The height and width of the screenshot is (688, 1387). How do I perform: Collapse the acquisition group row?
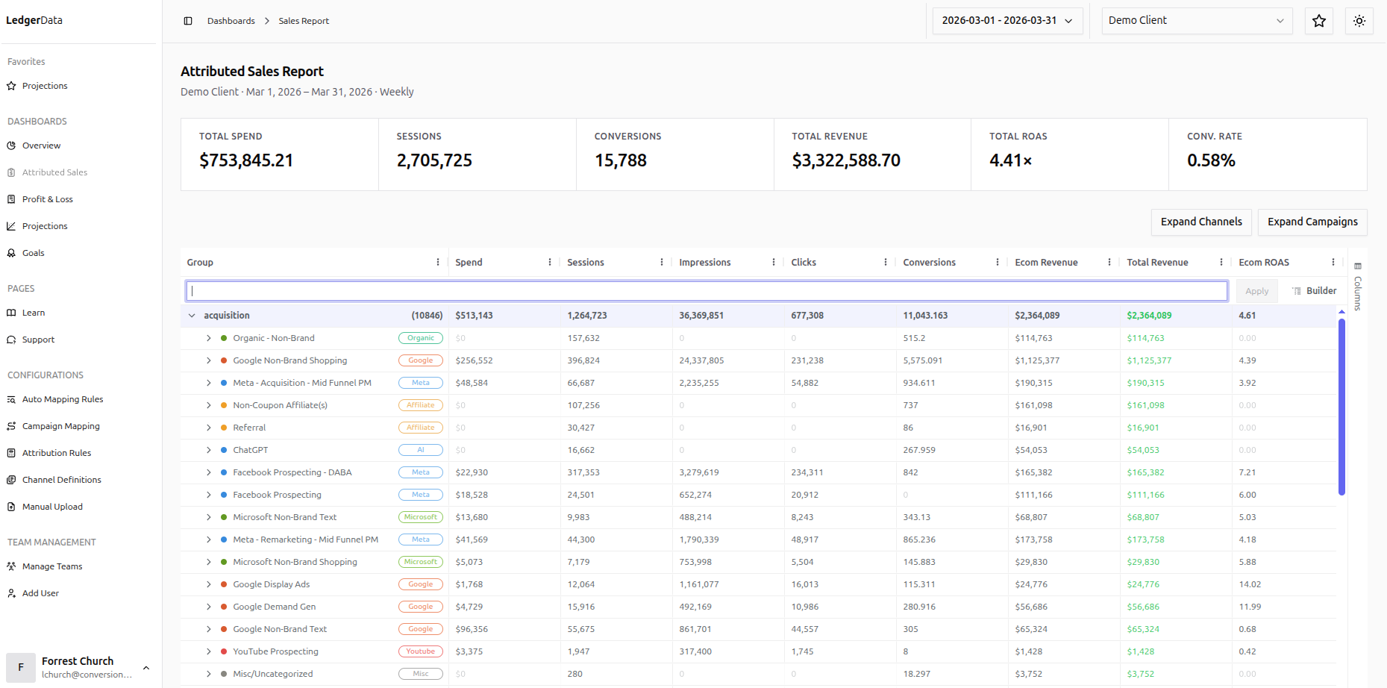click(192, 316)
